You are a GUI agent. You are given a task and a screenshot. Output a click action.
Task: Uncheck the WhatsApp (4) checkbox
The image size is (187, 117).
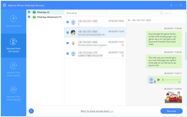29,12
